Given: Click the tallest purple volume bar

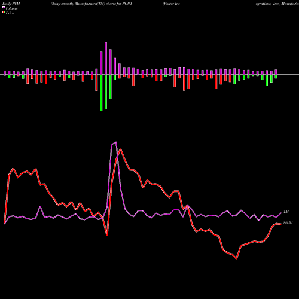Looking at the screenshot, I should (106, 59).
